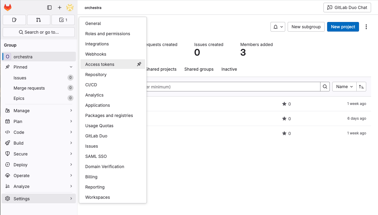This screenshot has width=378, height=215.
Task: Click your user avatar
Action: coord(70,7)
